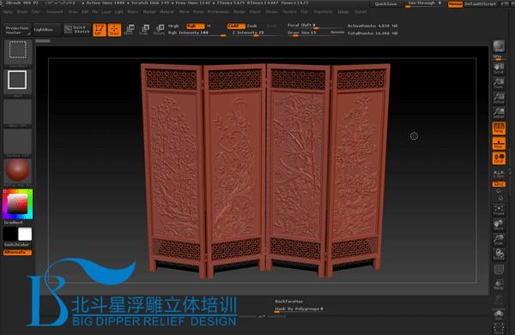
Task: Click the Frame icon on right shelf
Action: point(499,210)
